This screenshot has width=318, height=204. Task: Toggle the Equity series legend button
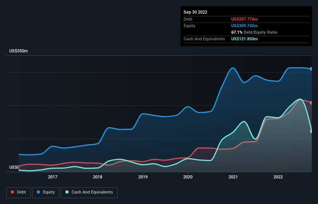(x=46, y=192)
